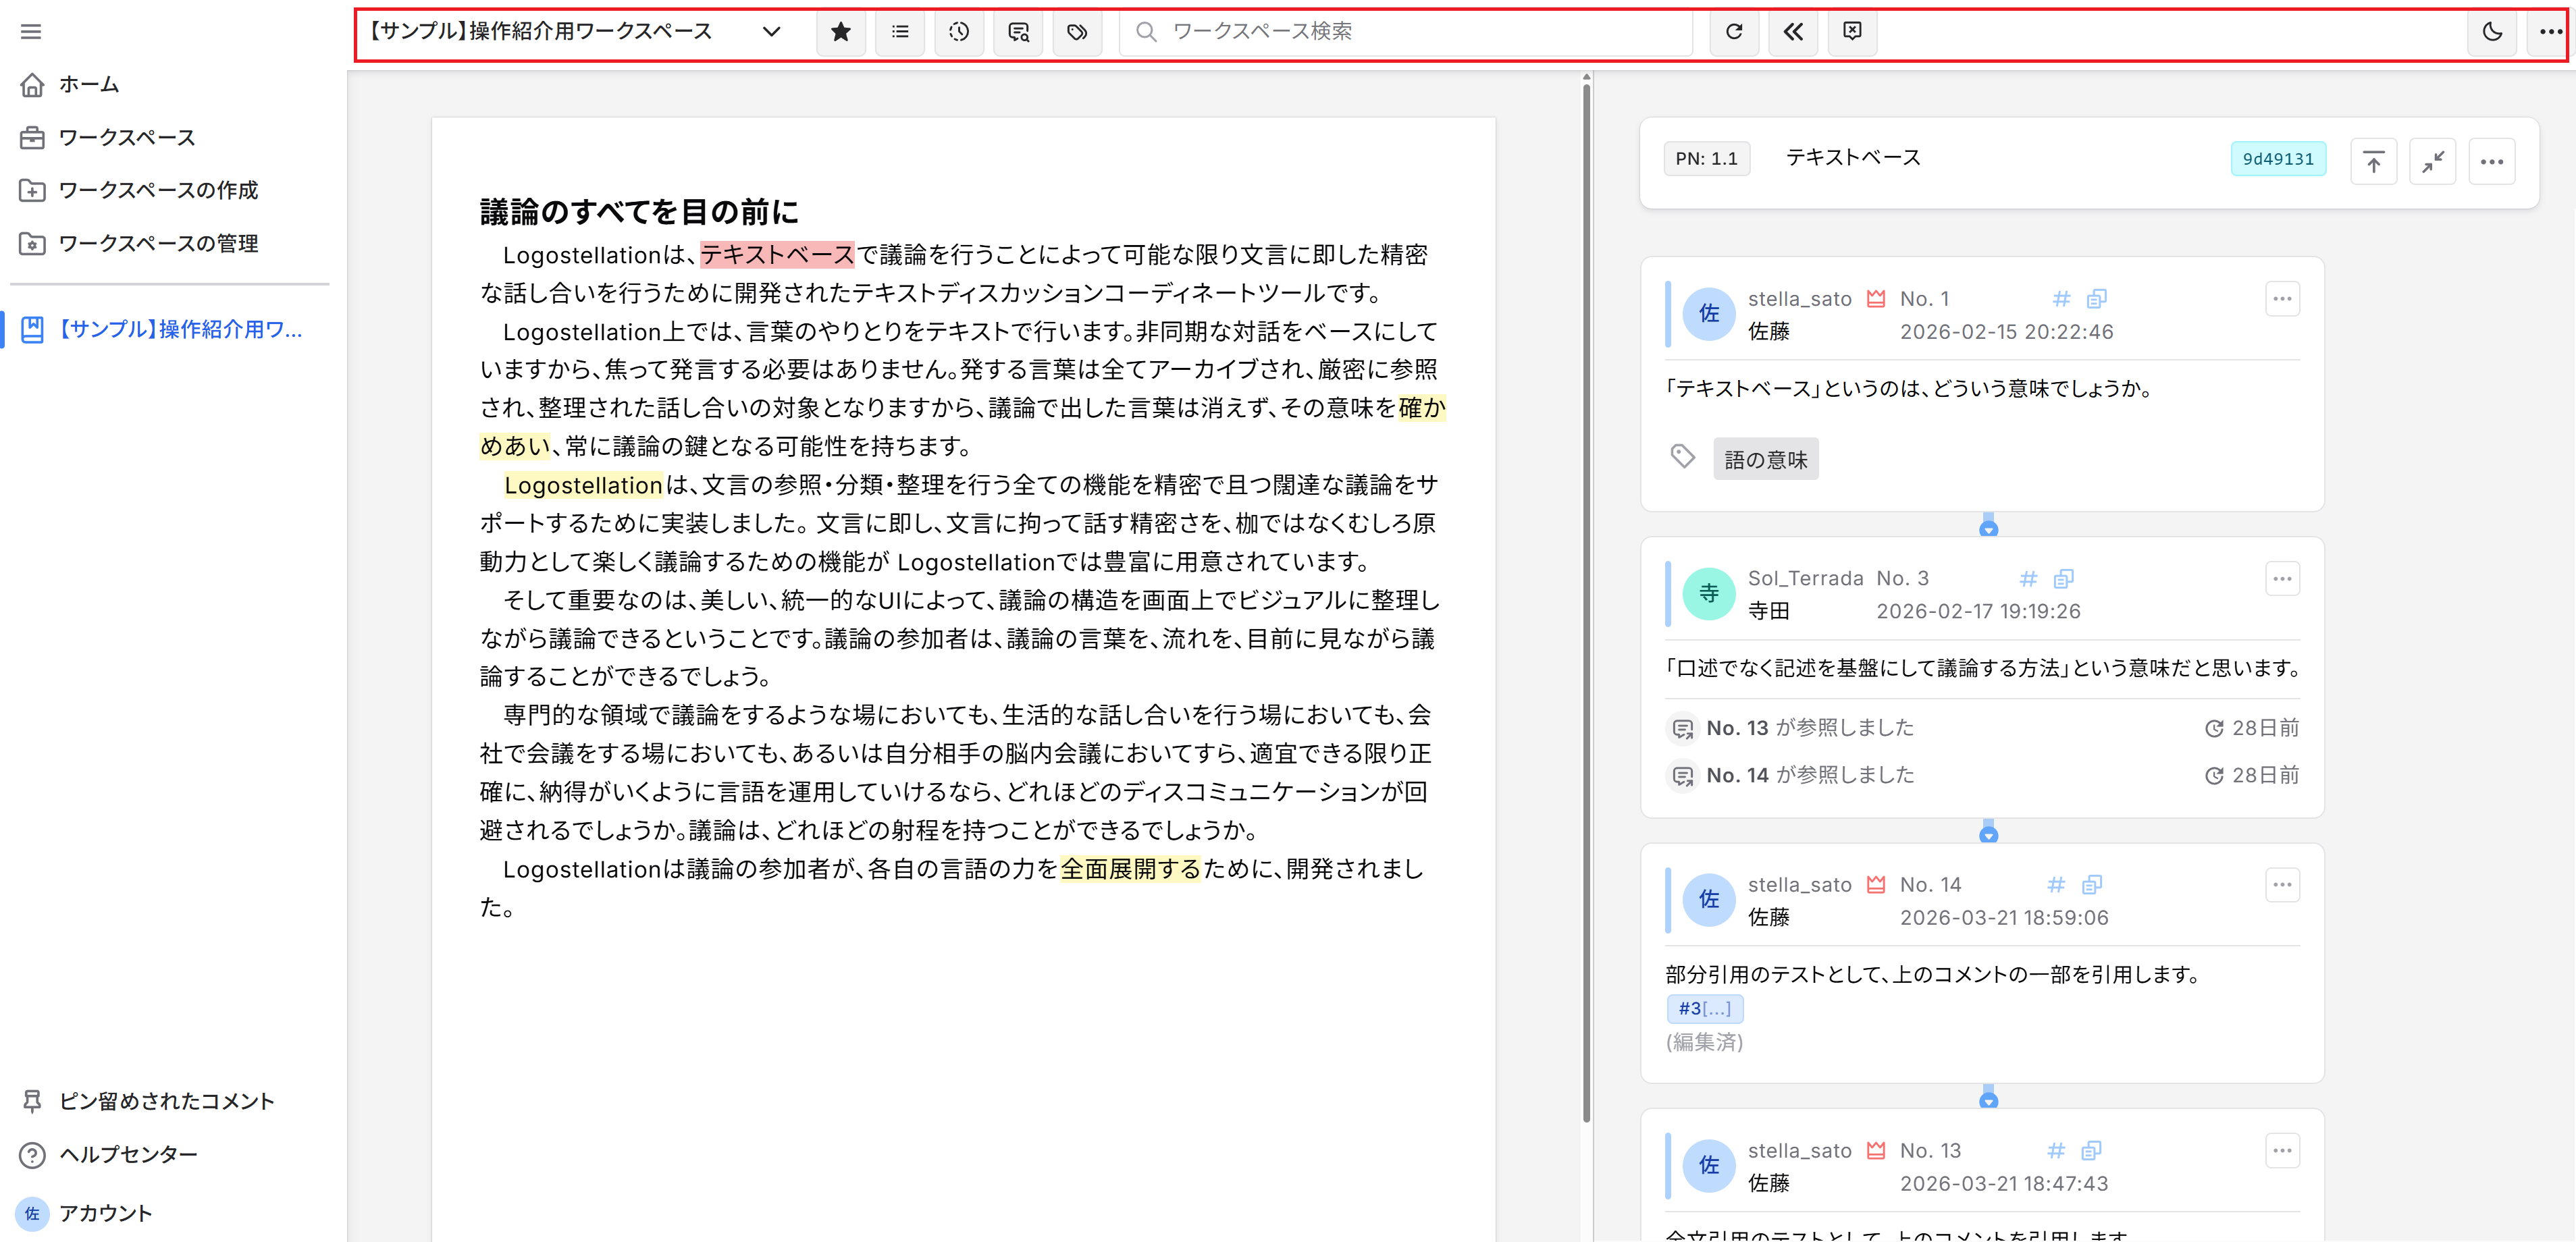Open the more menu on comment No. 13

[2281, 1150]
